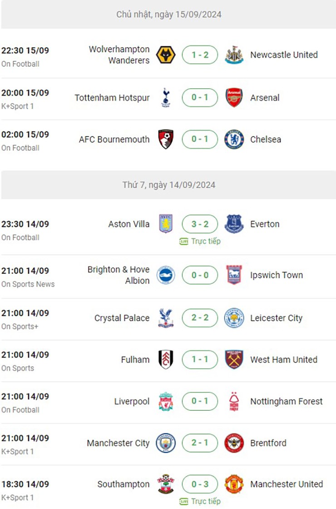Click the Manchester United crest icon
This screenshot has height=509, width=336.
[234, 484]
